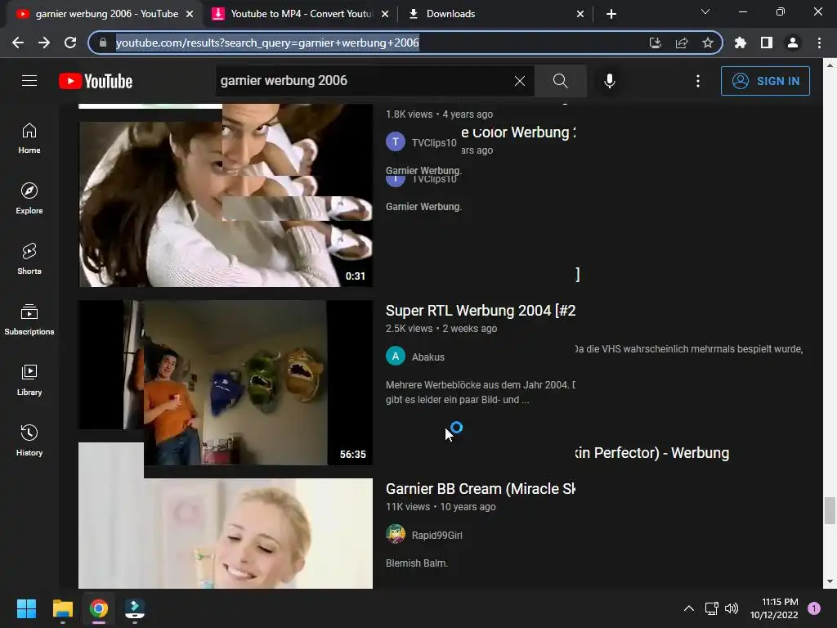Open the TVClips10 channel name
Viewport: 837px width, 628px height.
click(434, 142)
